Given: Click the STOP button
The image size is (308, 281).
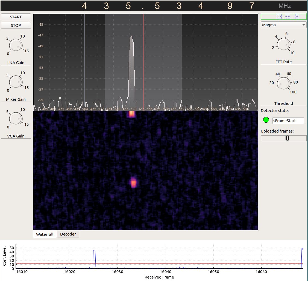Looking at the screenshot, I should tap(16, 25).
